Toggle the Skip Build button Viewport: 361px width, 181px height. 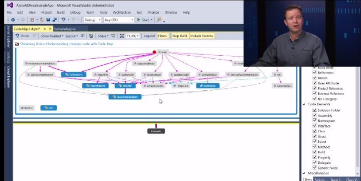(x=179, y=36)
